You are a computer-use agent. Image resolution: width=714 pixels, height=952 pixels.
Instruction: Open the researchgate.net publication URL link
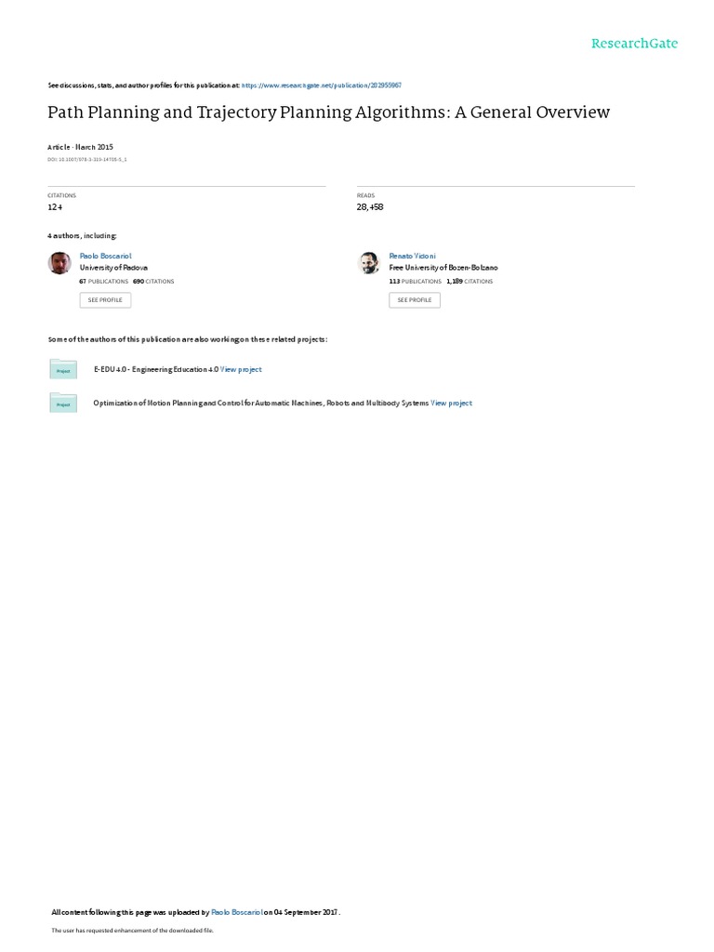[x=321, y=86]
